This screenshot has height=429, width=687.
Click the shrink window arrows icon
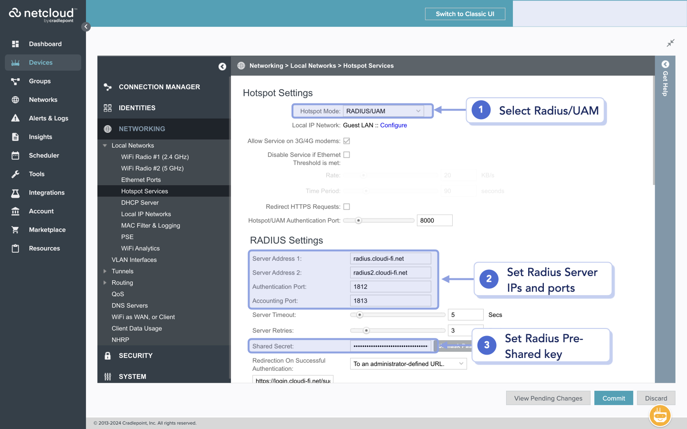[671, 43]
